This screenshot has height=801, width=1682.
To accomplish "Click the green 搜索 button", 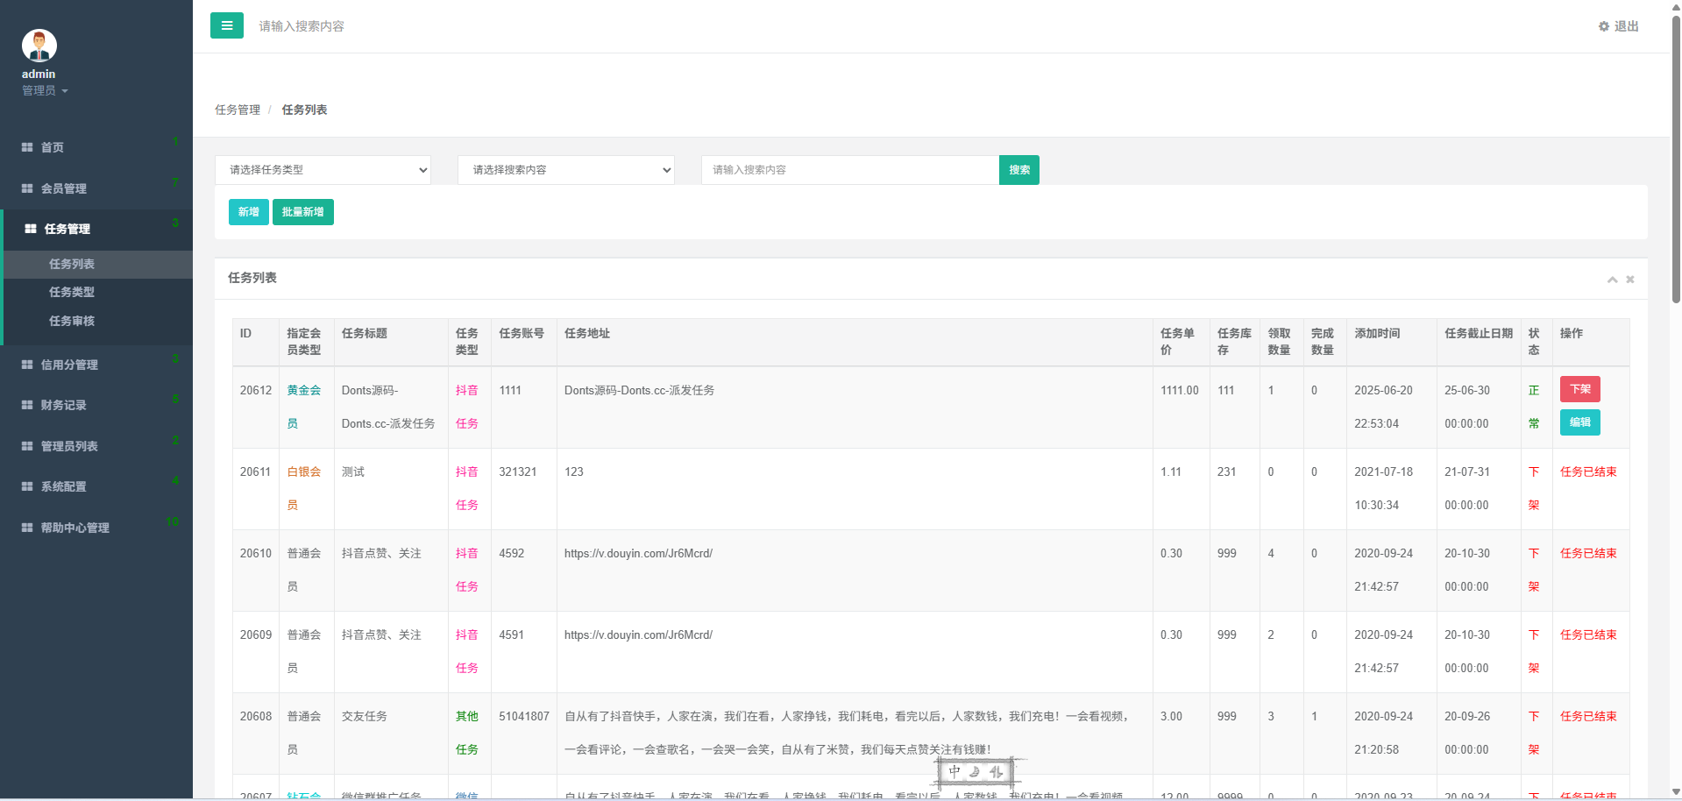I will pos(1019,170).
